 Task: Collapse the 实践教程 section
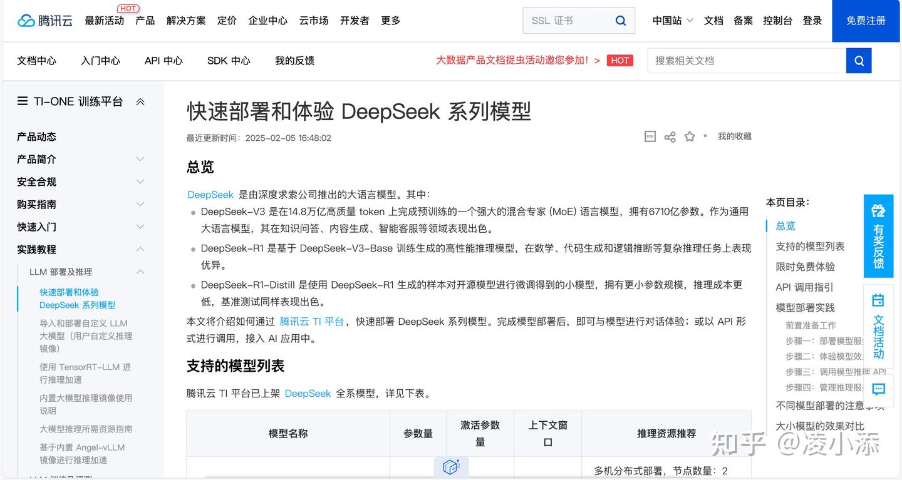click(140, 249)
